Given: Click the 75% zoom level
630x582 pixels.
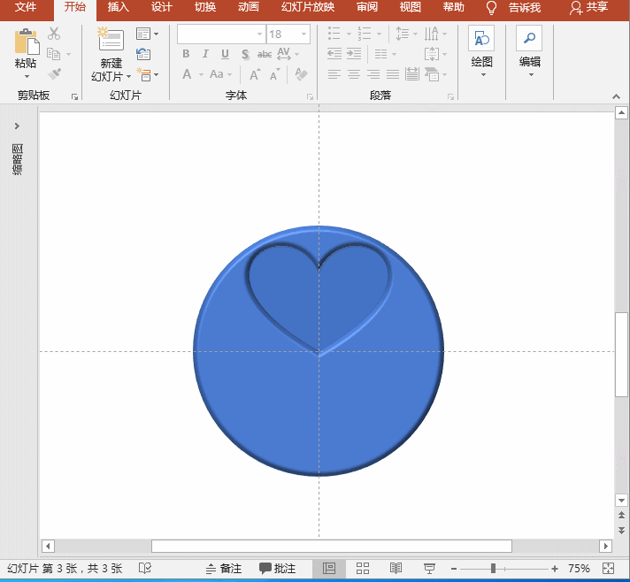Looking at the screenshot, I should click(x=579, y=569).
